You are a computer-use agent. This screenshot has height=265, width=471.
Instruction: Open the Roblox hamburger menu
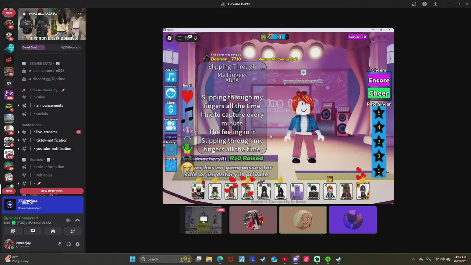180,38
